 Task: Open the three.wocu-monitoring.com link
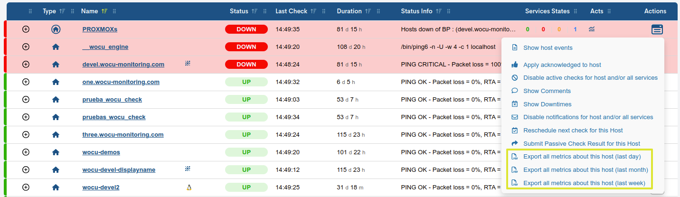point(123,135)
